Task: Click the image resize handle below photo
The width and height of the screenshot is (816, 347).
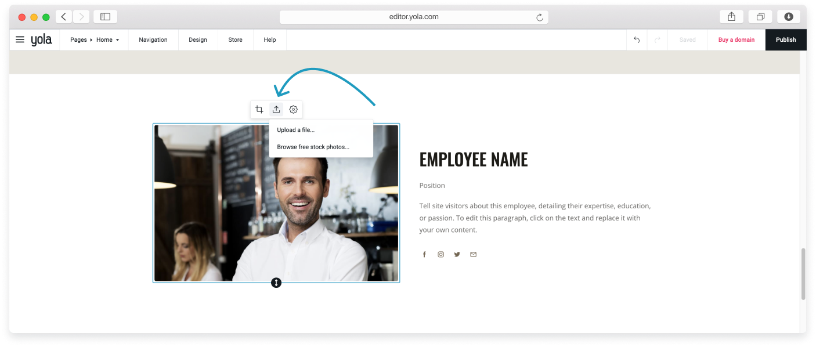Action: coord(276,283)
